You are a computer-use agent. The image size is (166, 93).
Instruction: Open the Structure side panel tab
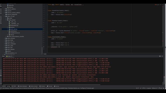coord(1,81)
